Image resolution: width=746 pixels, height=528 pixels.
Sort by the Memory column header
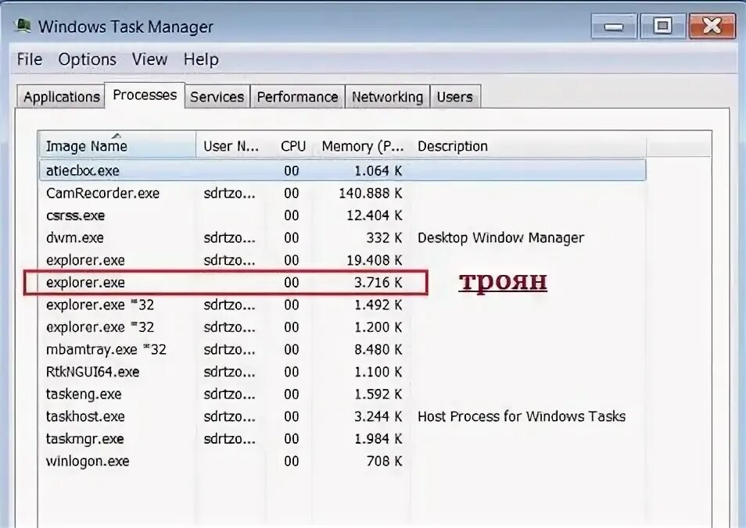click(363, 146)
